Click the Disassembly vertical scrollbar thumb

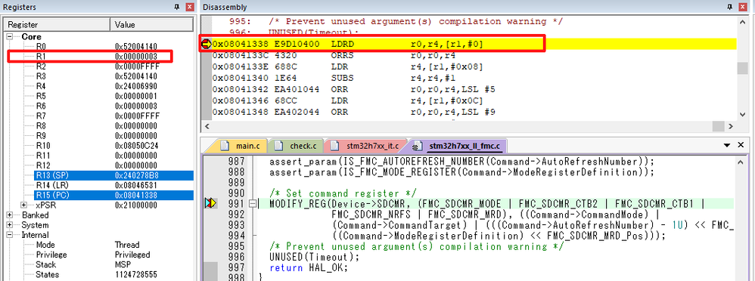[743, 68]
